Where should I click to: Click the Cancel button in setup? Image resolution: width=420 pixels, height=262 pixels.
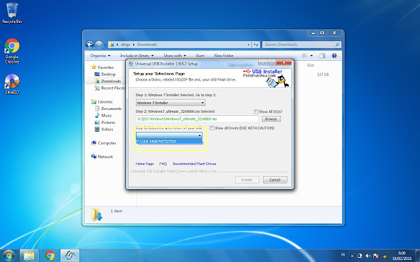point(275,179)
